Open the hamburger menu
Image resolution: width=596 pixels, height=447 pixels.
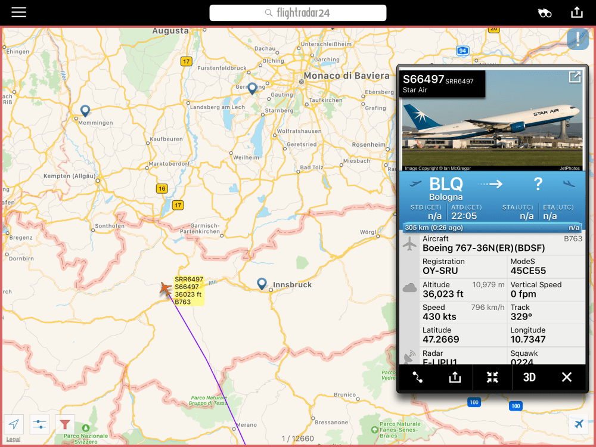click(18, 13)
